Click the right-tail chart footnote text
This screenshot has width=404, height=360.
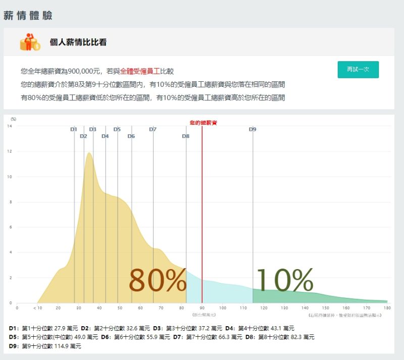345,315
